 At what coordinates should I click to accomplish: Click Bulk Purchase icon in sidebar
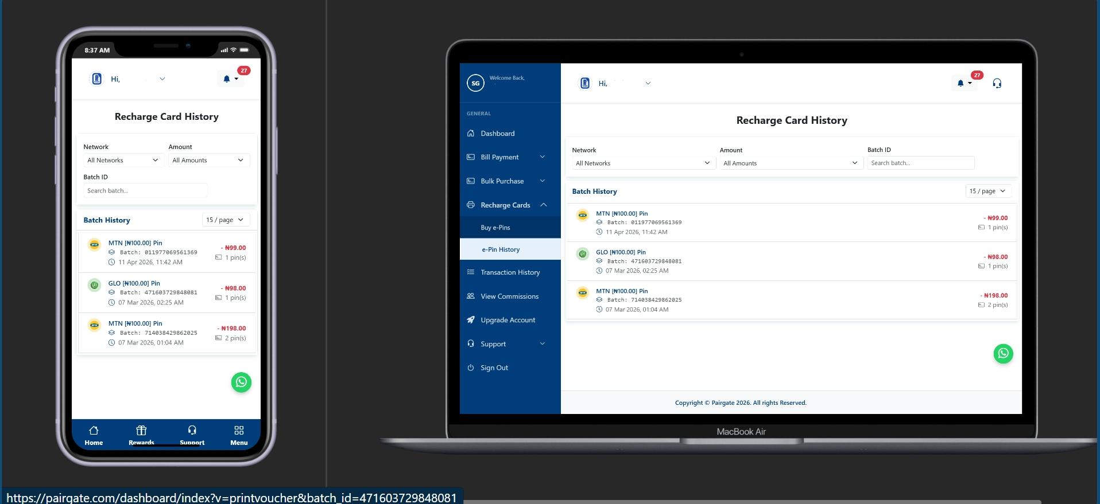471,181
